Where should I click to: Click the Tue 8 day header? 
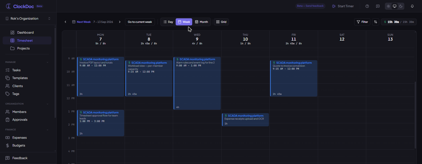[149, 39]
